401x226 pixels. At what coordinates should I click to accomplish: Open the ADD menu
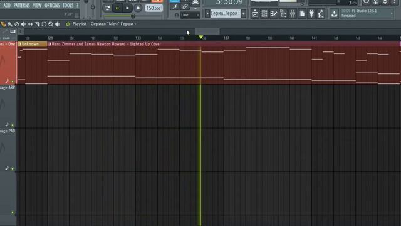coord(7,6)
